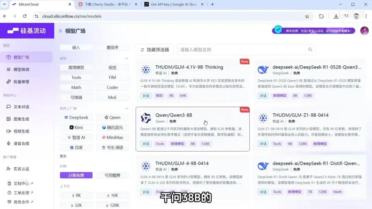
Task: Toggle the 视觉 tag filter
Action: (112, 67)
